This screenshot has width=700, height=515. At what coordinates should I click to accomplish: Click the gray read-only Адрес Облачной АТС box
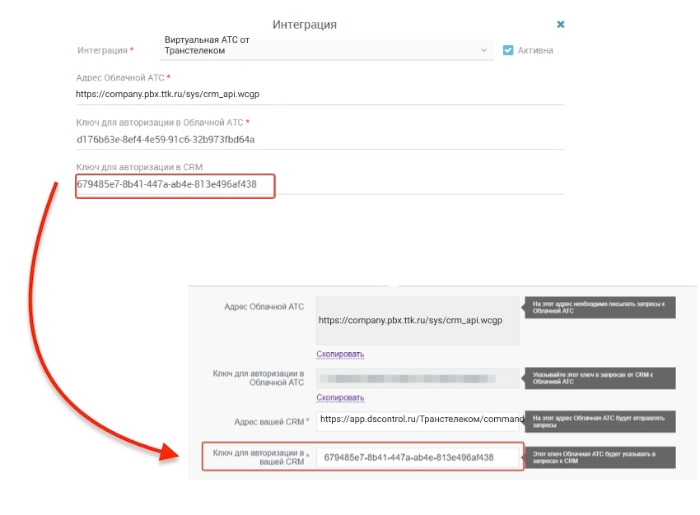tap(417, 321)
